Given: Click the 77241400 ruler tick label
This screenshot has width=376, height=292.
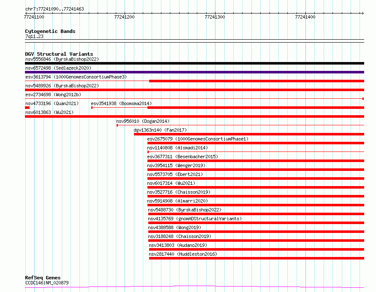Looking at the screenshot, I should click(x=305, y=17).
